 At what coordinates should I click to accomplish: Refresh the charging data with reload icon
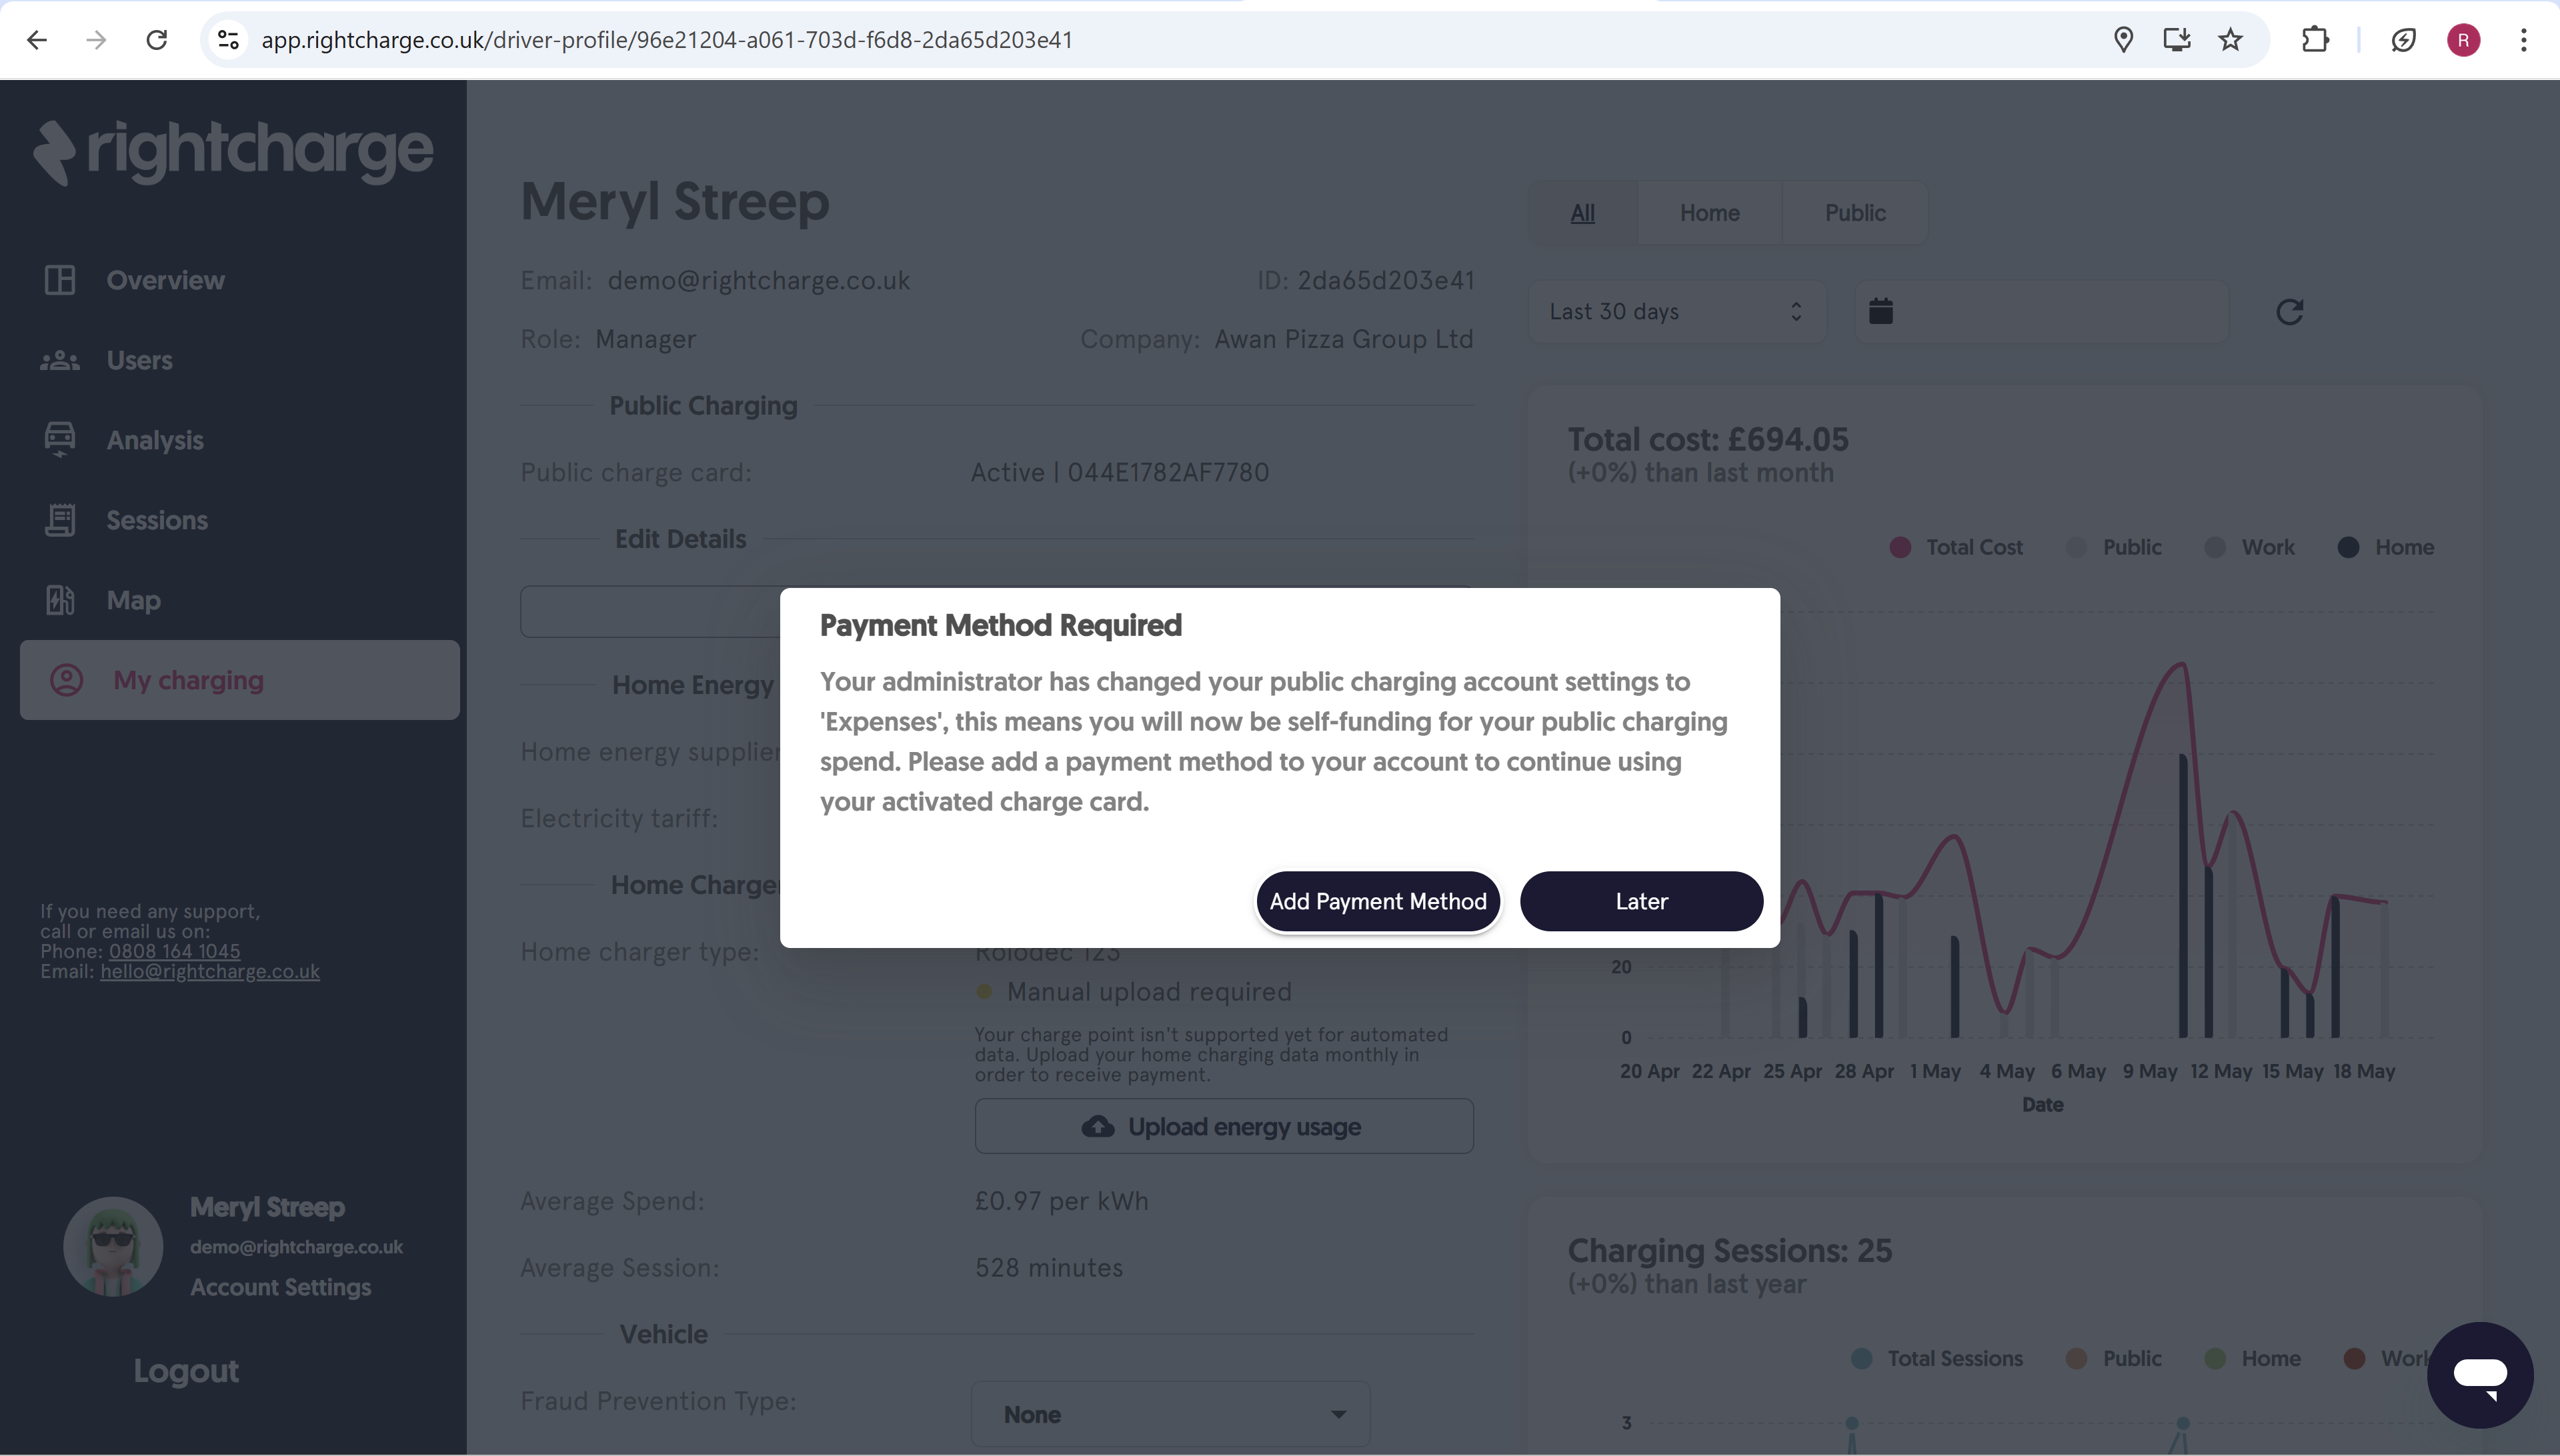[x=2290, y=312]
